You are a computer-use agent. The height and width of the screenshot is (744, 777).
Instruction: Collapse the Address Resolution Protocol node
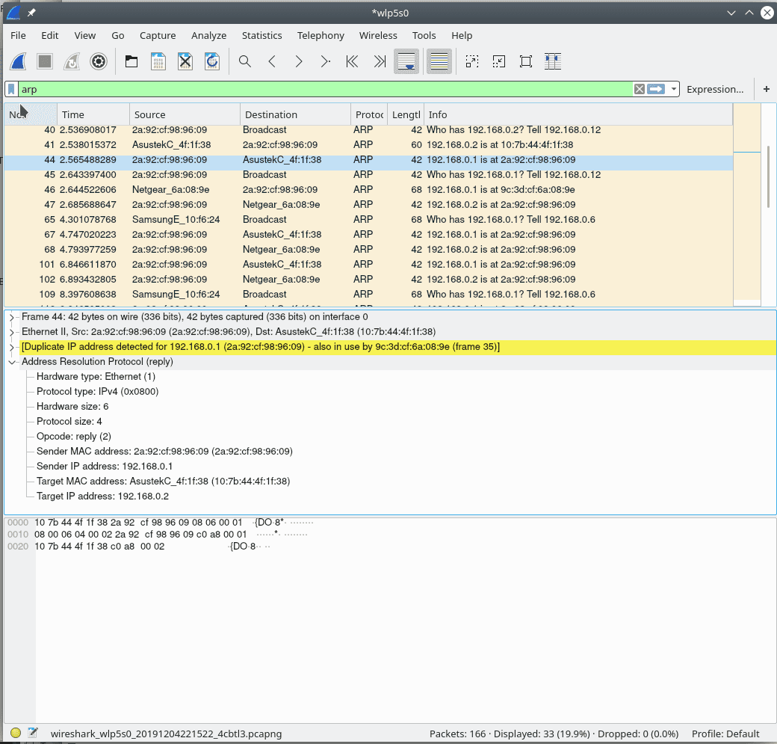coord(12,362)
